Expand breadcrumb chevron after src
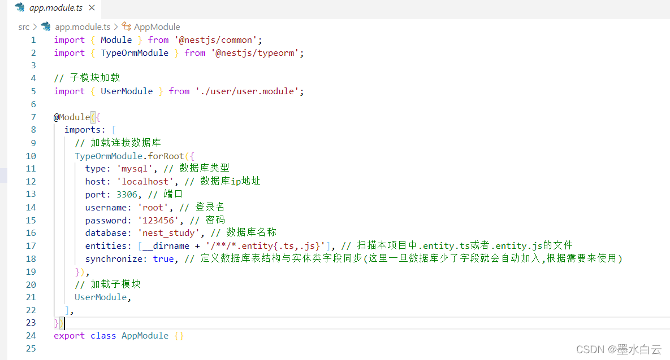 pos(35,27)
